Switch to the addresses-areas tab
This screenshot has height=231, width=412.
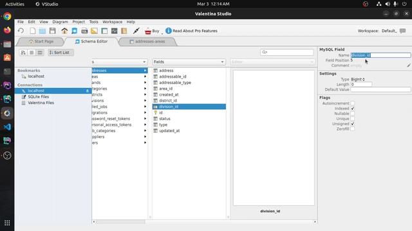pyautogui.click(x=147, y=41)
